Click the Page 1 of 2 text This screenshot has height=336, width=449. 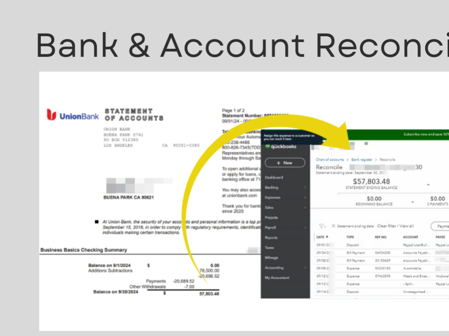pyautogui.click(x=233, y=110)
